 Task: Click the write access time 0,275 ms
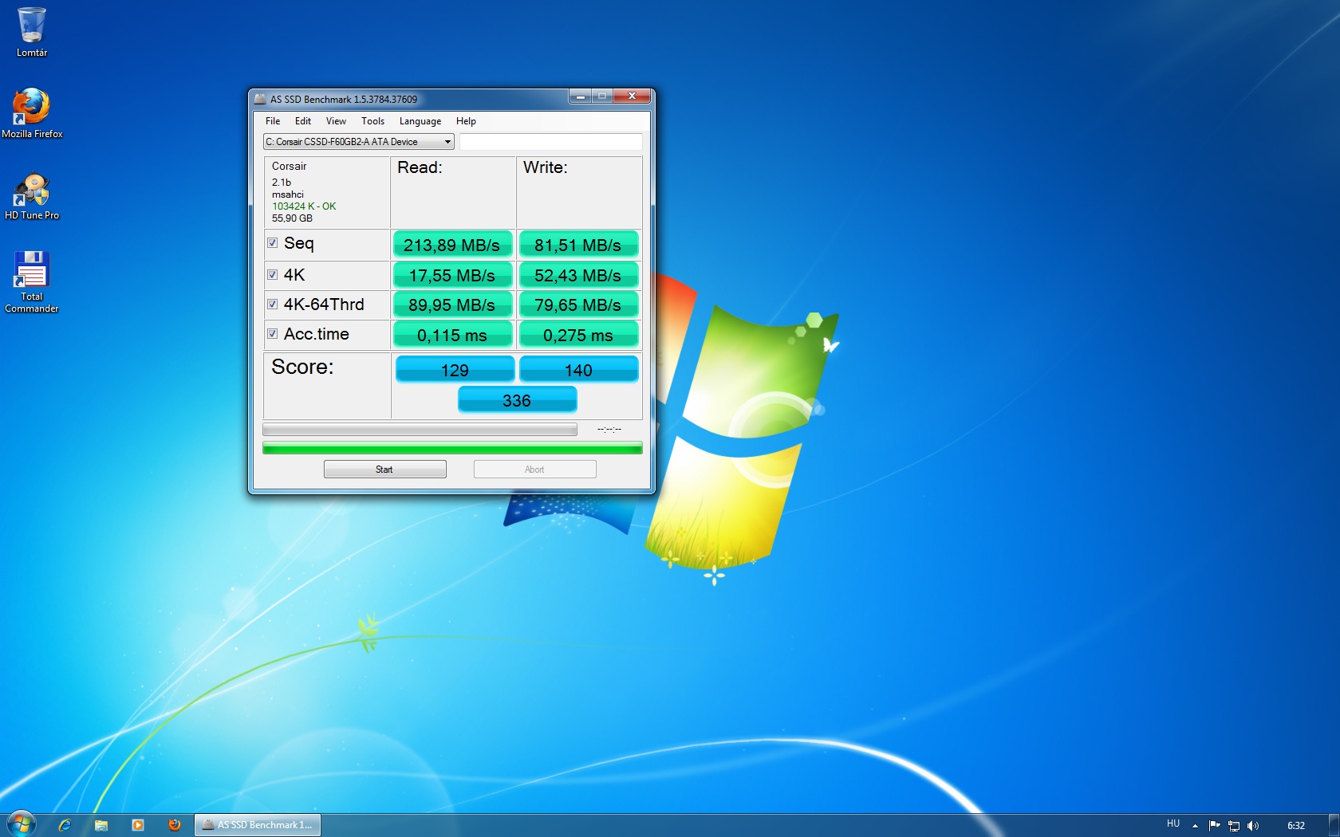[578, 335]
